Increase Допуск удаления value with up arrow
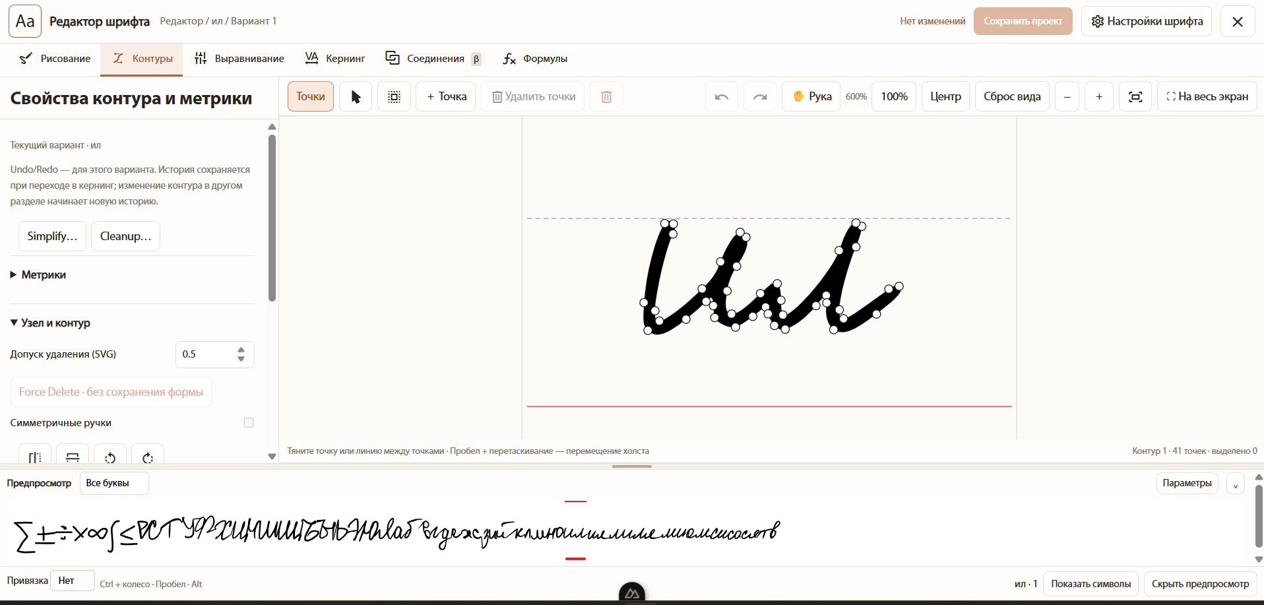The width and height of the screenshot is (1264, 605). (241, 350)
